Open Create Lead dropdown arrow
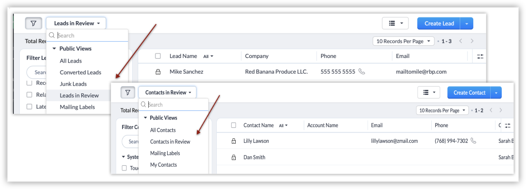This screenshot has height=189, width=526. pyautogui.click(x=466, y=23)
